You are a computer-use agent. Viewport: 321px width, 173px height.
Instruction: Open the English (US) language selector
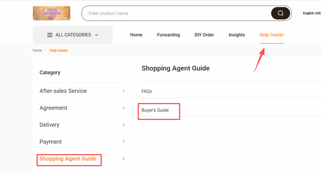pyautogui.click(x=312, y=13)
